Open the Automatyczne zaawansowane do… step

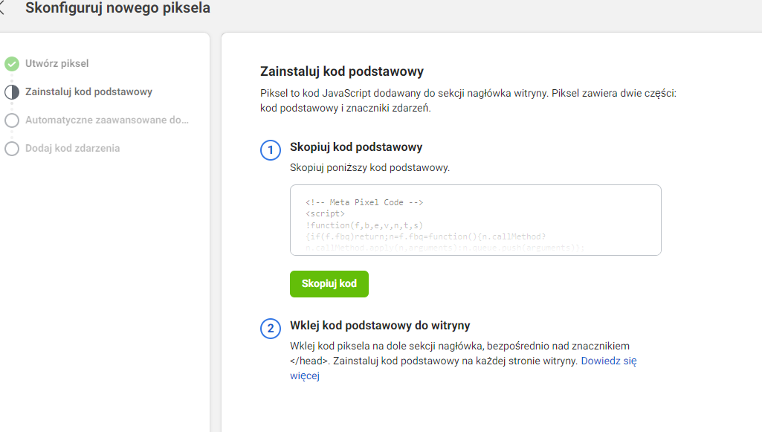click(107, 120)
